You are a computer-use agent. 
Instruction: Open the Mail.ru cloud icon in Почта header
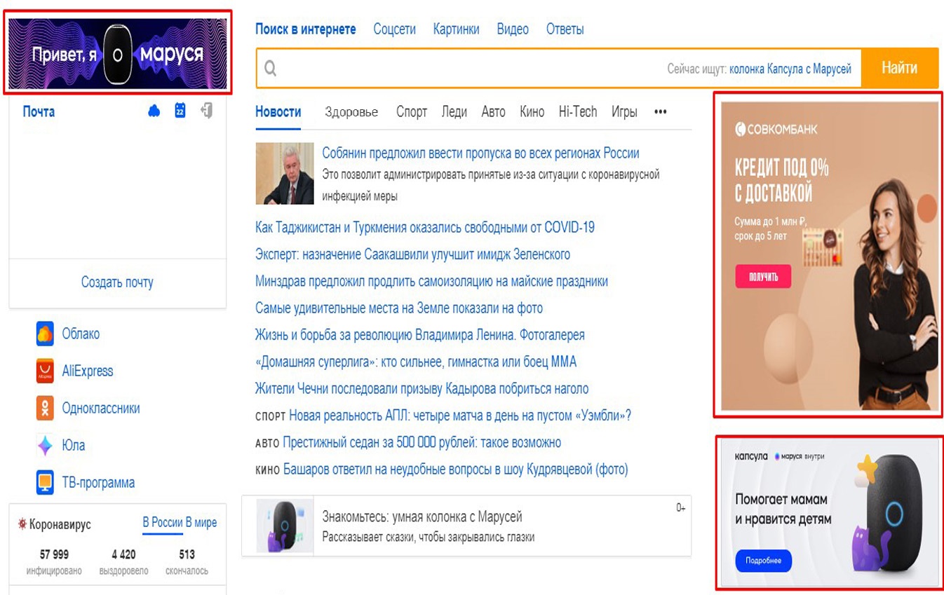[154, 111]
